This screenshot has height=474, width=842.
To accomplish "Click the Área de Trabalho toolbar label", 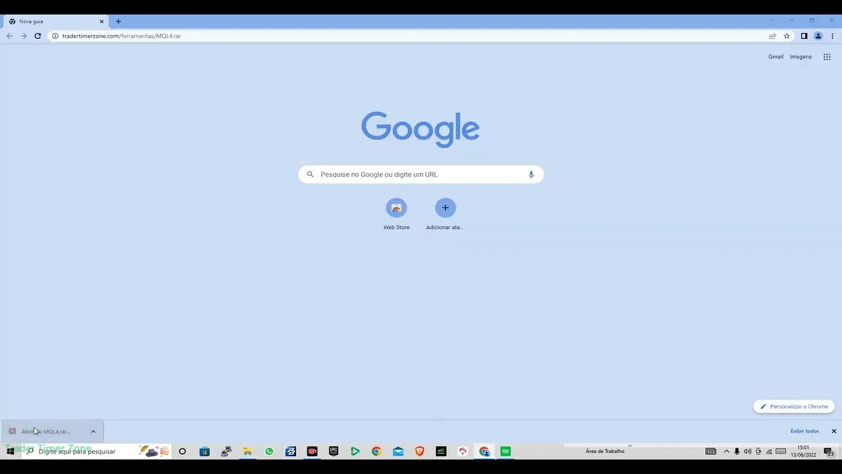I will (605, 452).
